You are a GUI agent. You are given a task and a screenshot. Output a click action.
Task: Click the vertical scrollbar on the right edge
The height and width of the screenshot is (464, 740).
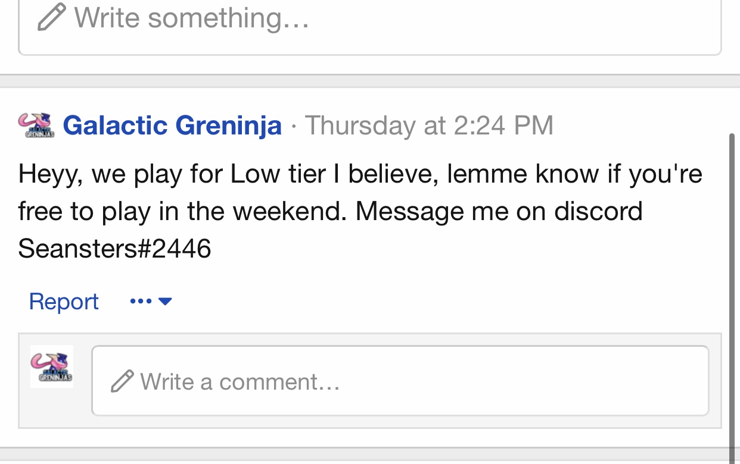(x=732, y=297)
